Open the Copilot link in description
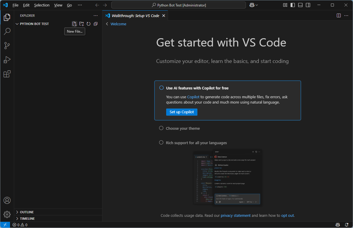The width and height of the screenshot is (353, 228). point(193,97)
